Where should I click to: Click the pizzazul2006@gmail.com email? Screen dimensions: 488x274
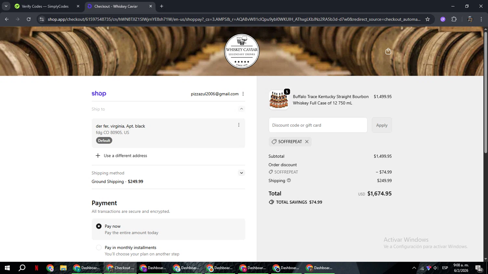pos(215,94)
